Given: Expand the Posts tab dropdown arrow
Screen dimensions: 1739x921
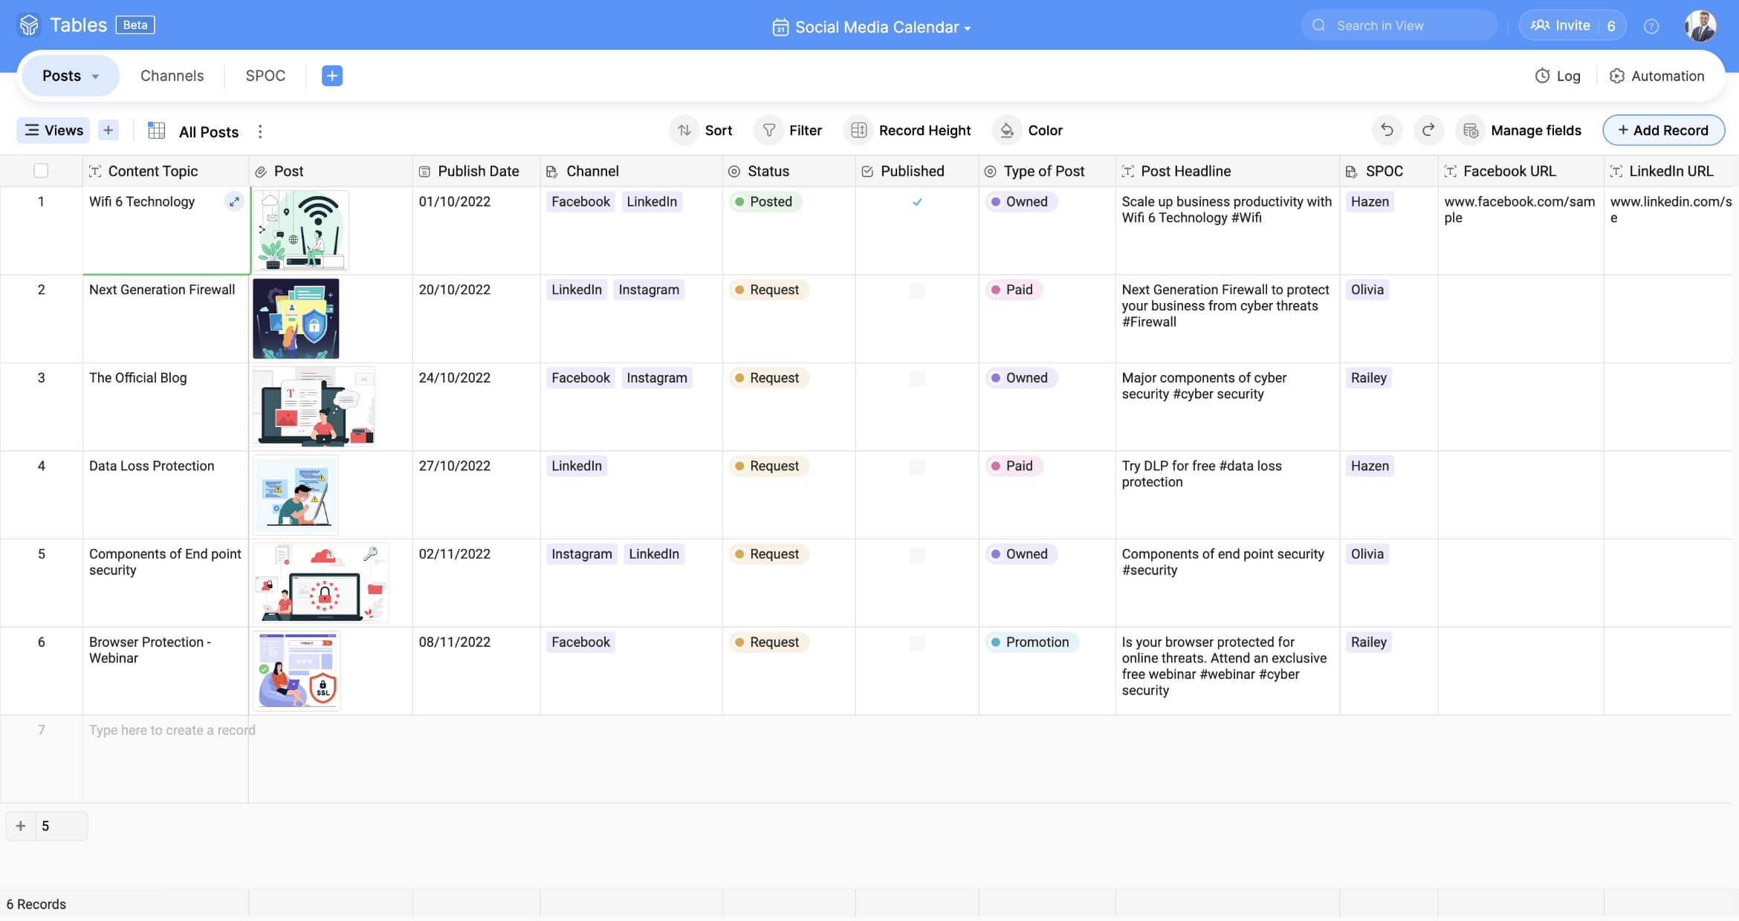Looking at the screenshot, I should pos(95,77).
